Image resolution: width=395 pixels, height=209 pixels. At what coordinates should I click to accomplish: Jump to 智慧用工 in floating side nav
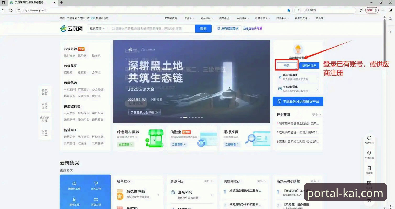45,133
